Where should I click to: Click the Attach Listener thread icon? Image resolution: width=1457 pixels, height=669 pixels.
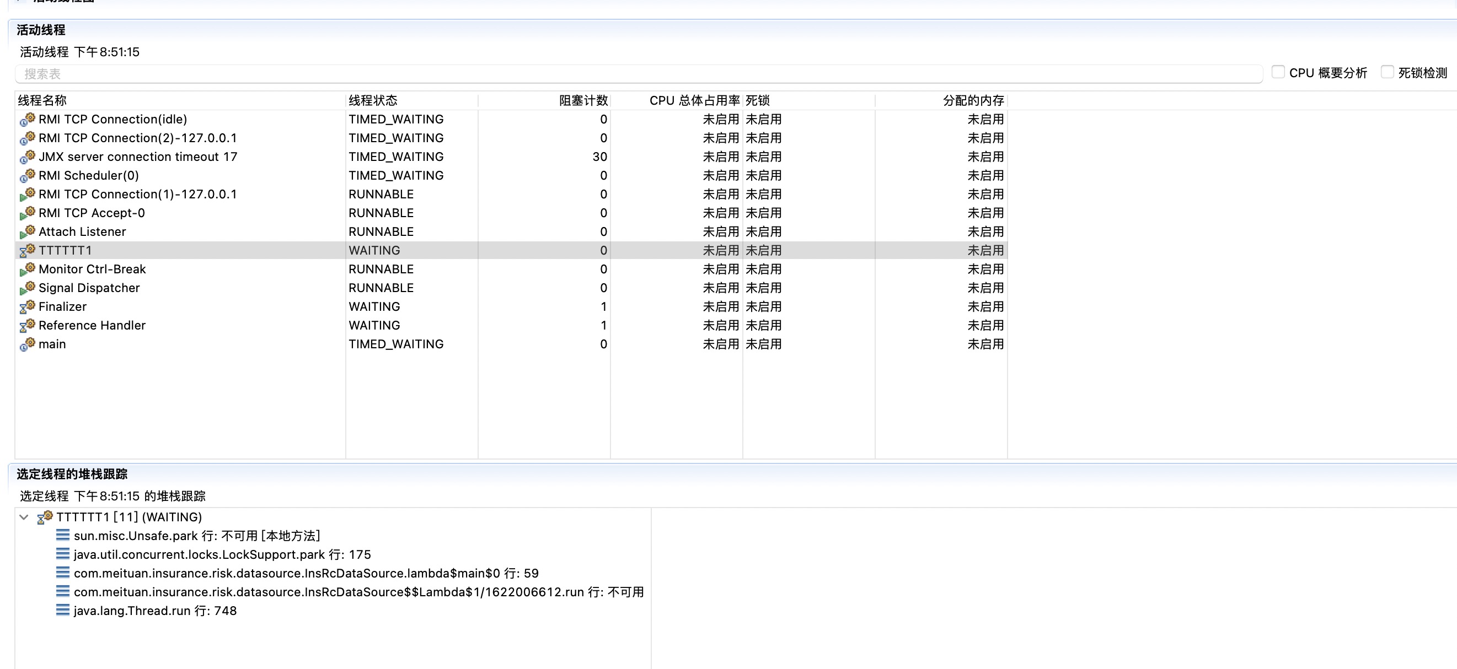tap(27, 231)
